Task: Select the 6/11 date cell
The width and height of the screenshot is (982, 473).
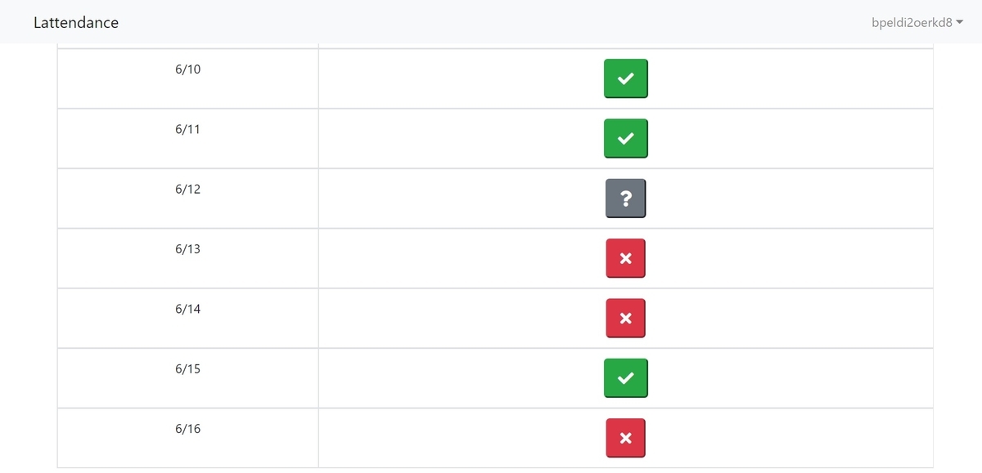Action: [187, 138]
